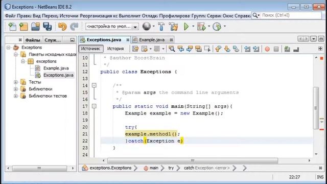Viewport: 327px width, 184px height.
Task: Click the Comment icon at editor toolbar end
Action: (x=296, y=49)
